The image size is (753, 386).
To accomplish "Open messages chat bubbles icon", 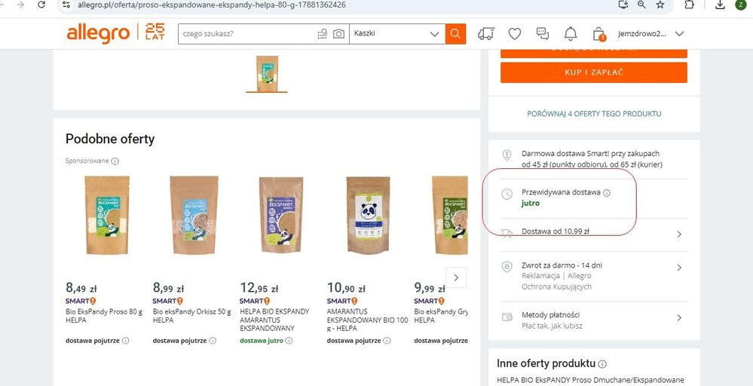I will [x=543, y=34].
